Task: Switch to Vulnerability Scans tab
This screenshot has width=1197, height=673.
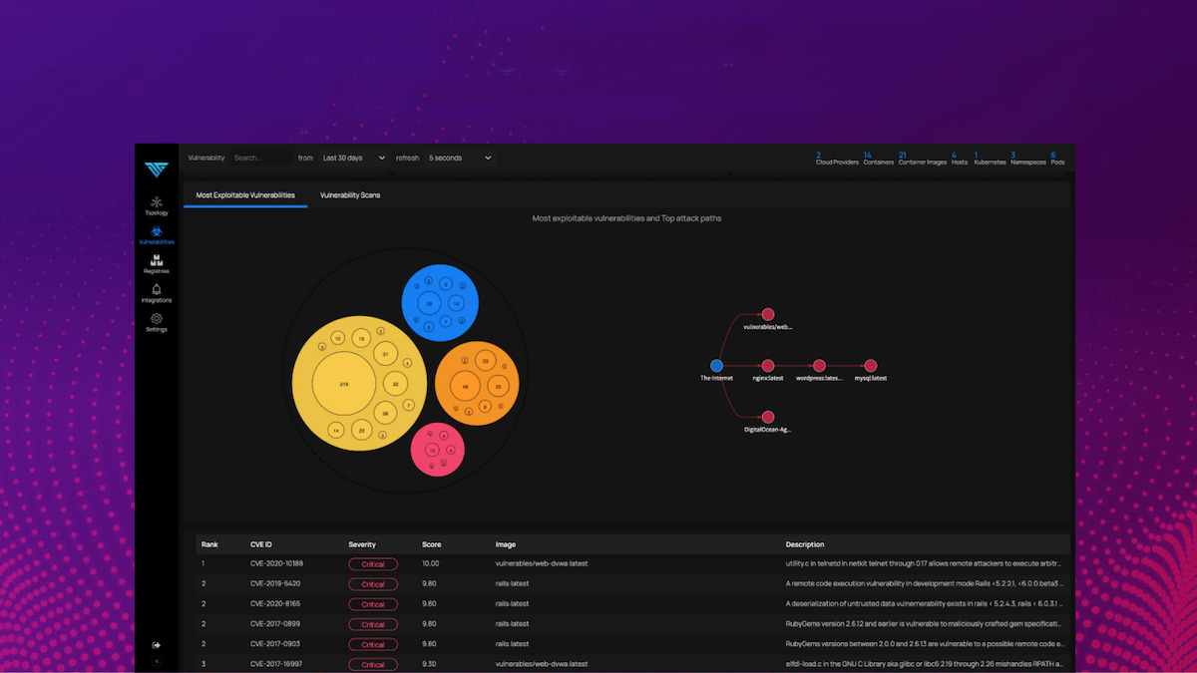Action: [350, 195]
